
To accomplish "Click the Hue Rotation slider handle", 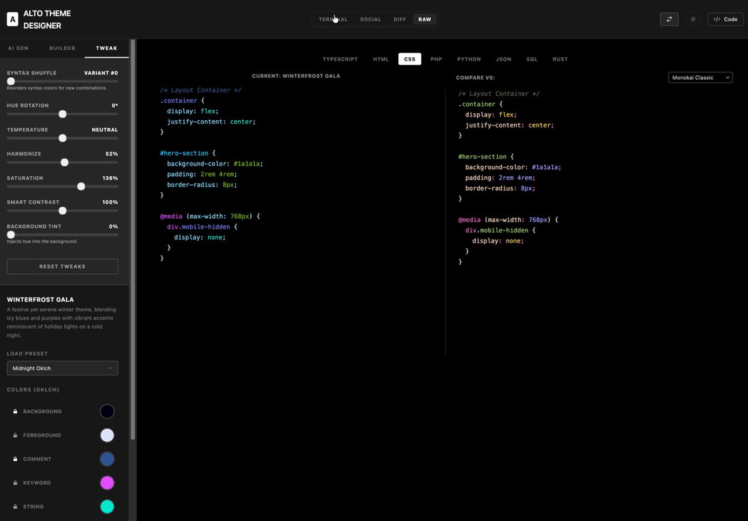I will pyautogui.click(x=62, y=114).
